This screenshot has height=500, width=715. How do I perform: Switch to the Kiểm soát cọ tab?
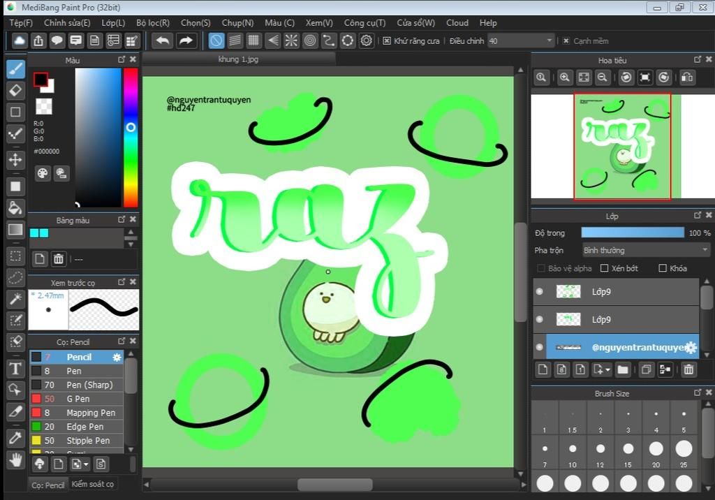(93, 484)
